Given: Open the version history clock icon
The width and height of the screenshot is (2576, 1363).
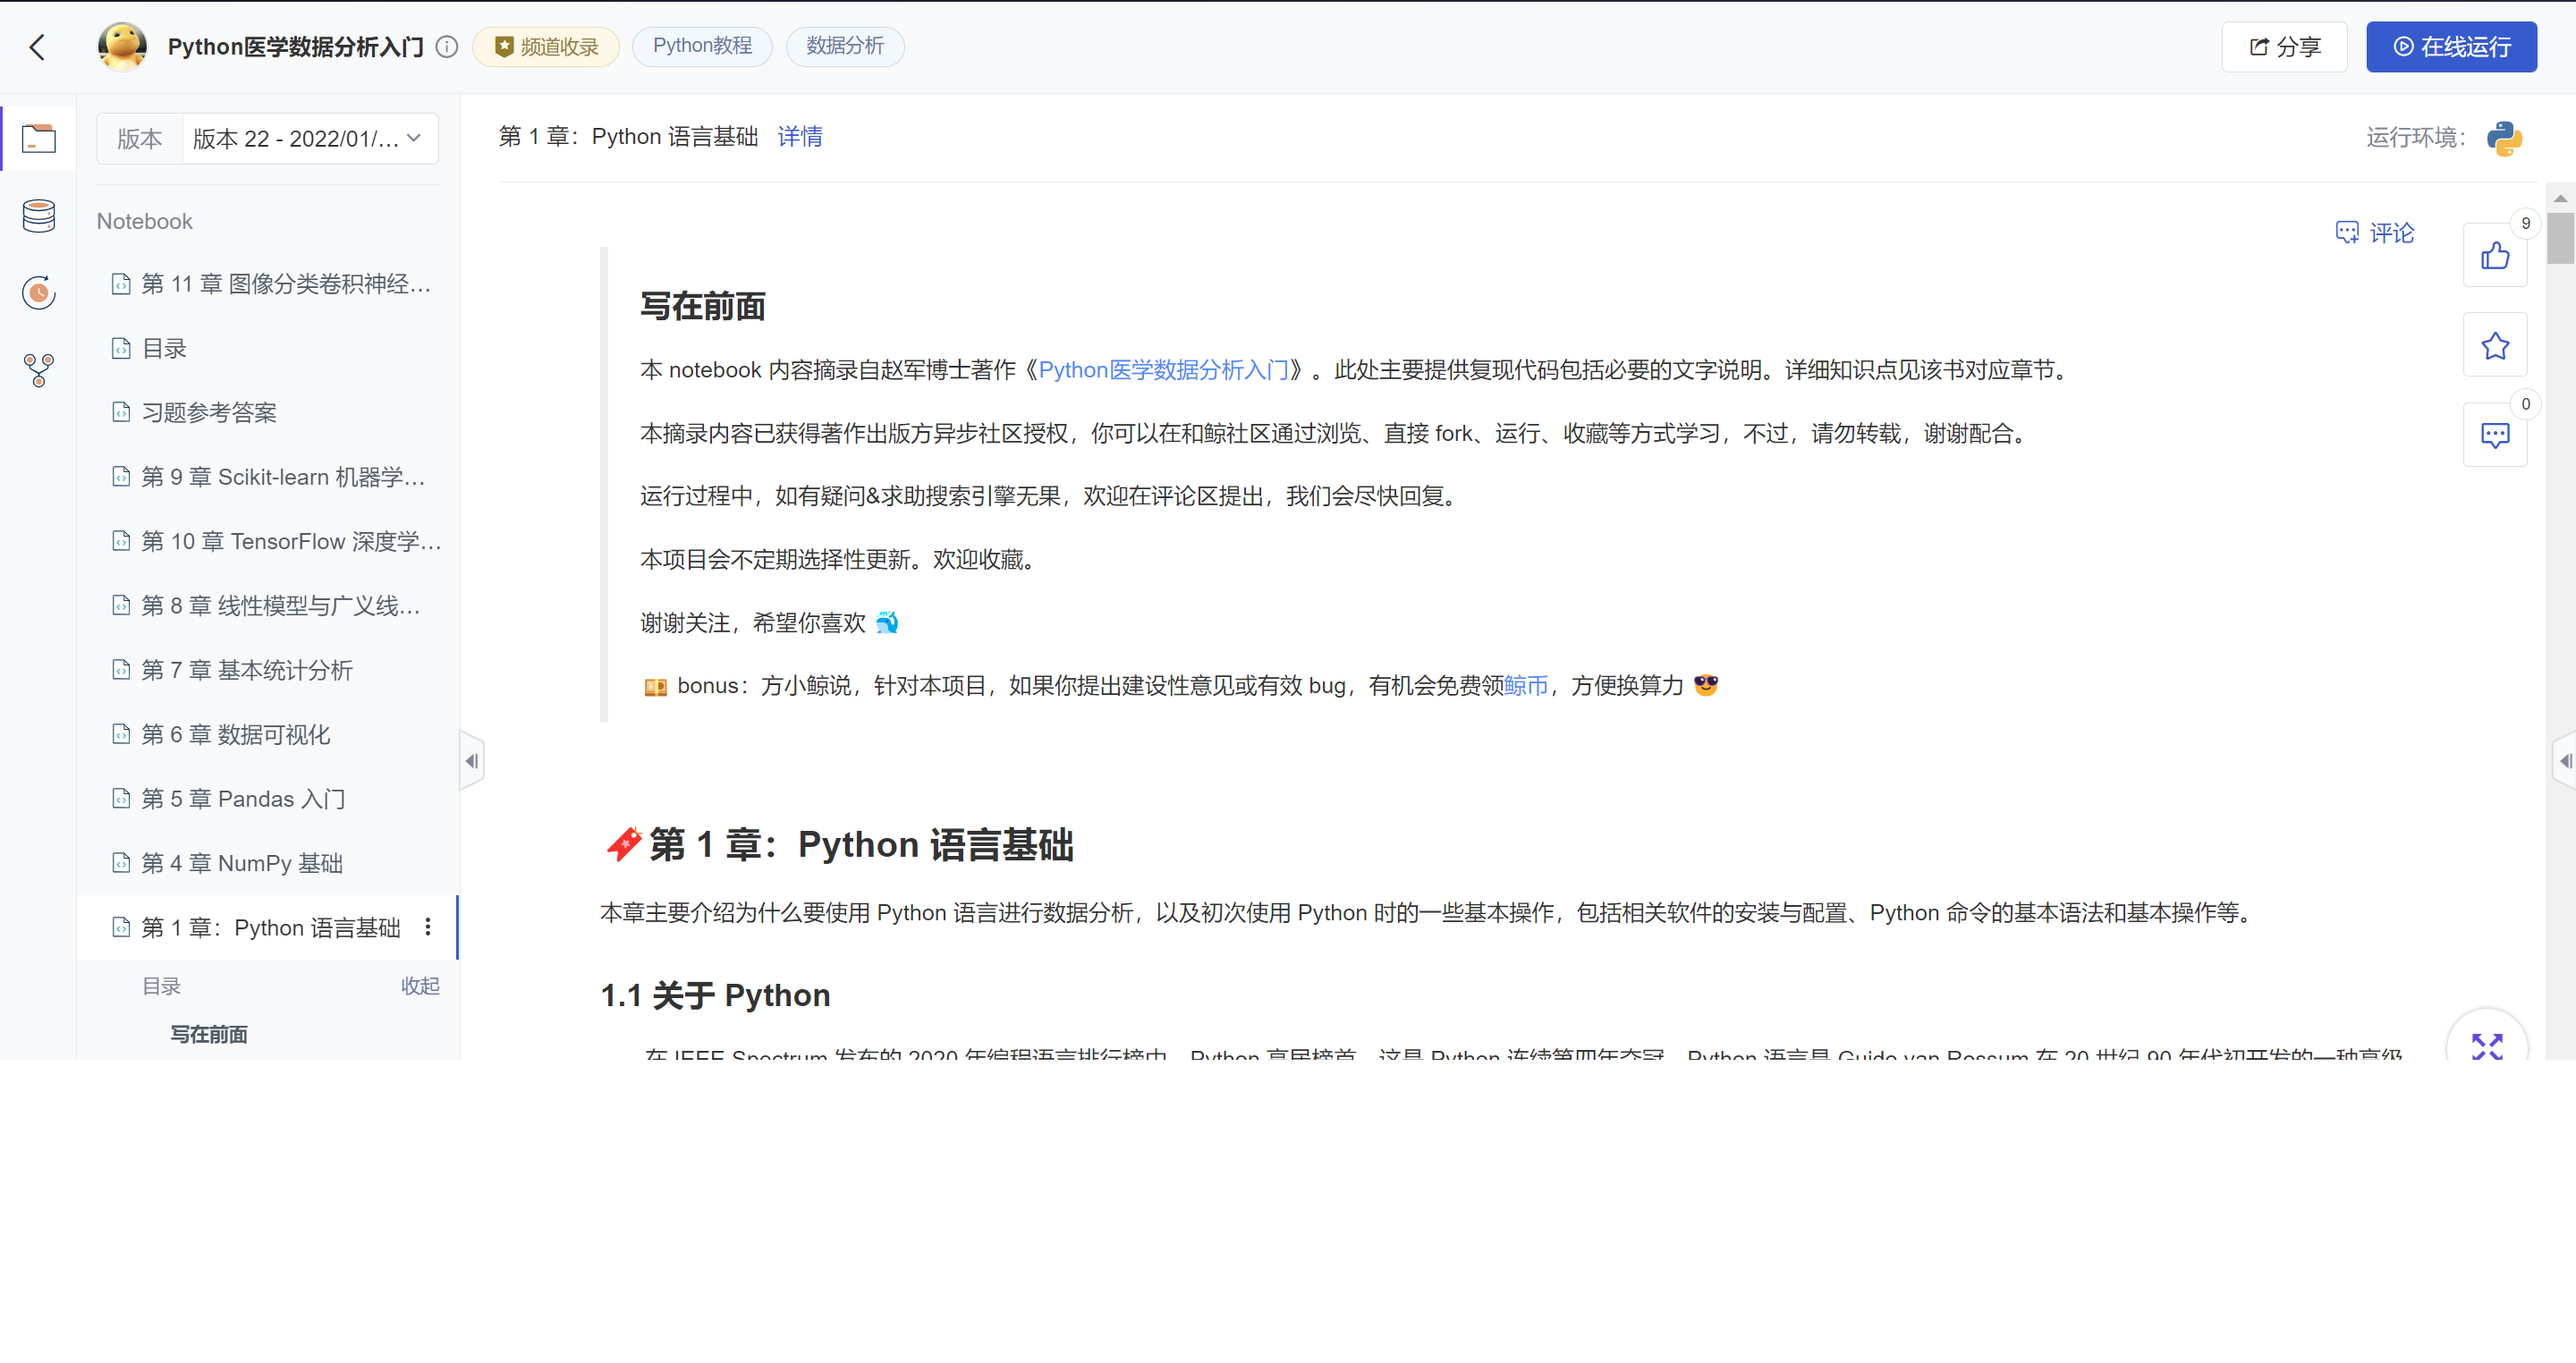Looking at the screenshot, I should (x=39, y=293).
